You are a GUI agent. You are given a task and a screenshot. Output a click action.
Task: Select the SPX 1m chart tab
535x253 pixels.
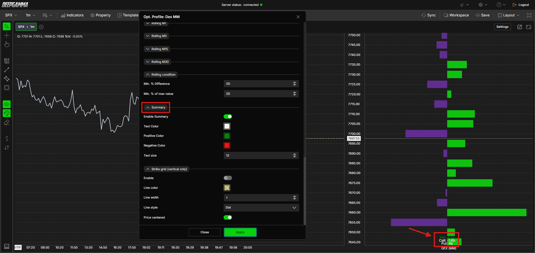pyautogui.click(x=26, y=27)
